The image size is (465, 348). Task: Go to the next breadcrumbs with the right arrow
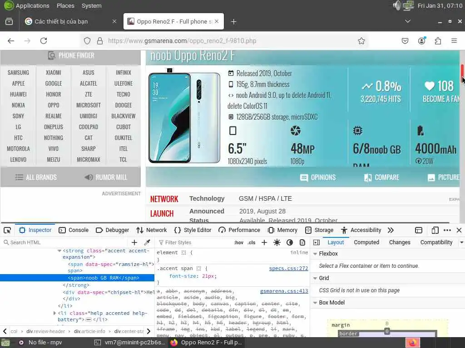148,331
